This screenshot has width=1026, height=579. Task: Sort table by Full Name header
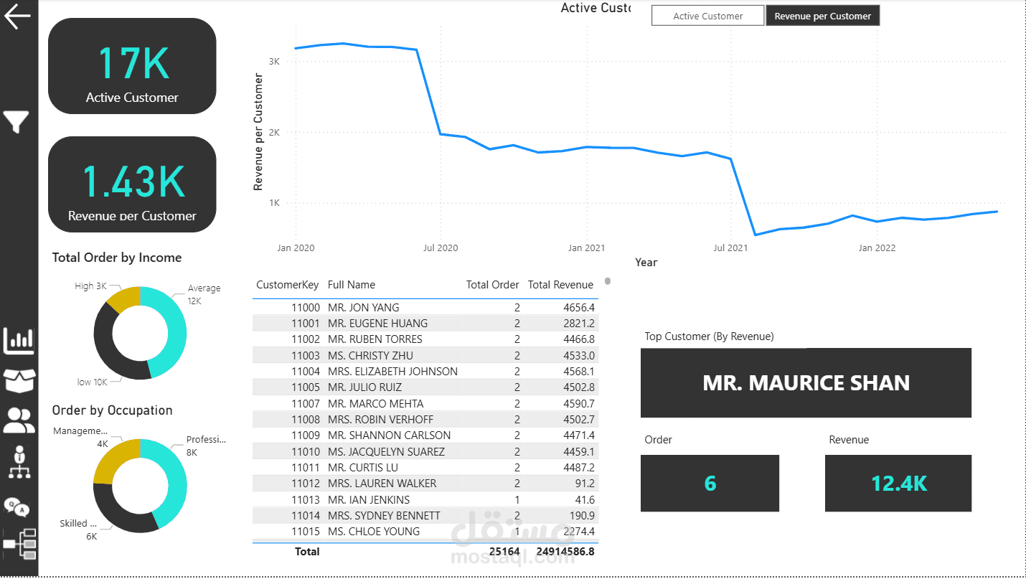(x=352, y=285)
